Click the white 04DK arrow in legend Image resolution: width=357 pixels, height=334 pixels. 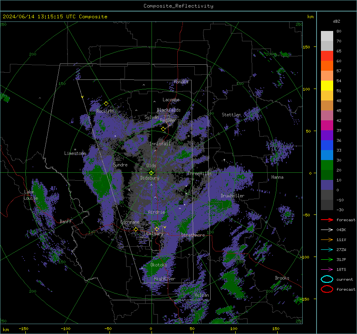tap(327, 230)
